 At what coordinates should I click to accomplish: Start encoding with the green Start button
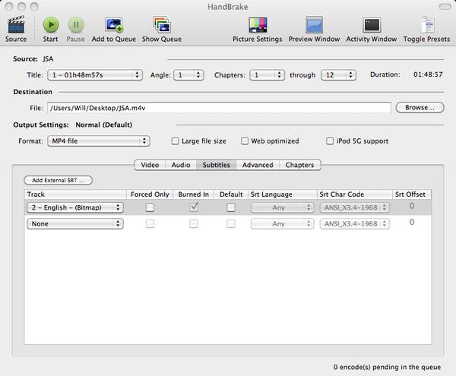(x=51, y=25)
